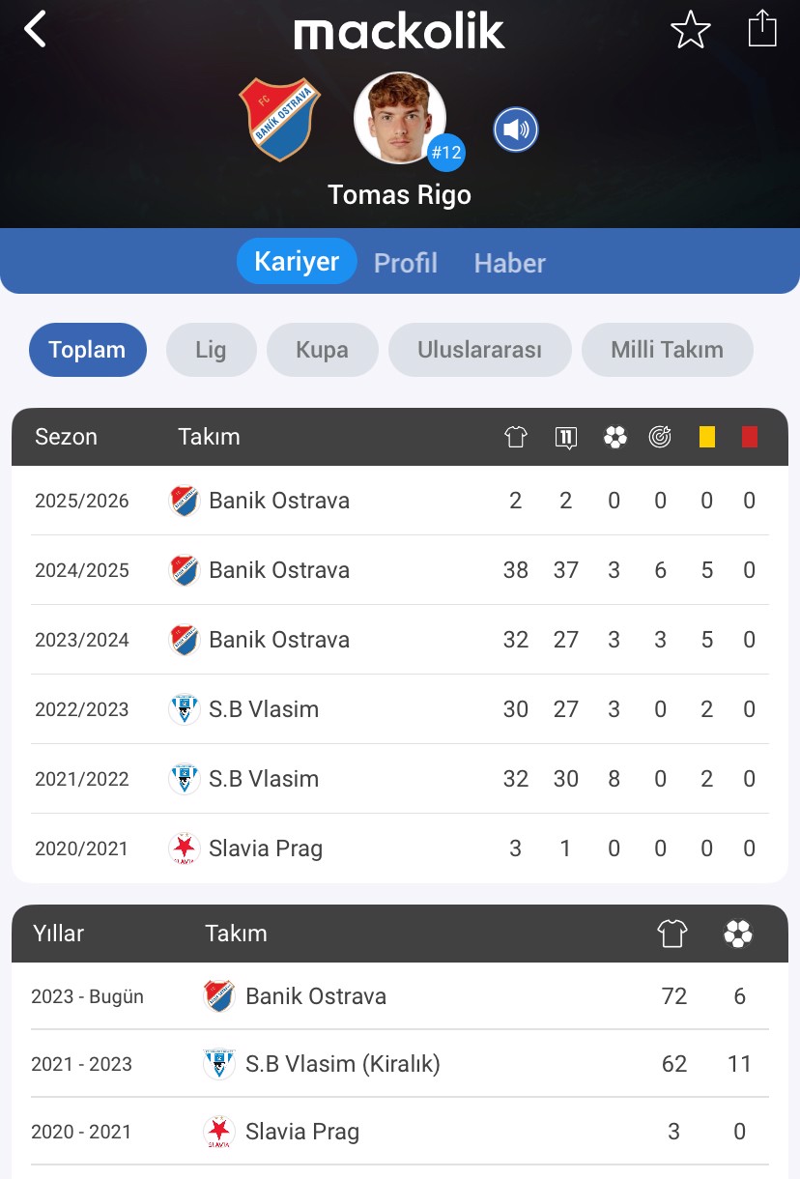800x1179 pixels.
Task: Select the Uluslararası filter chip
Action: [x=480, y=350]
